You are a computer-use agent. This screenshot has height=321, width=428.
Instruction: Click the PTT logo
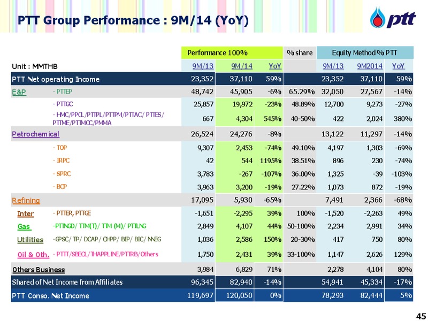(x=393, y=18)
